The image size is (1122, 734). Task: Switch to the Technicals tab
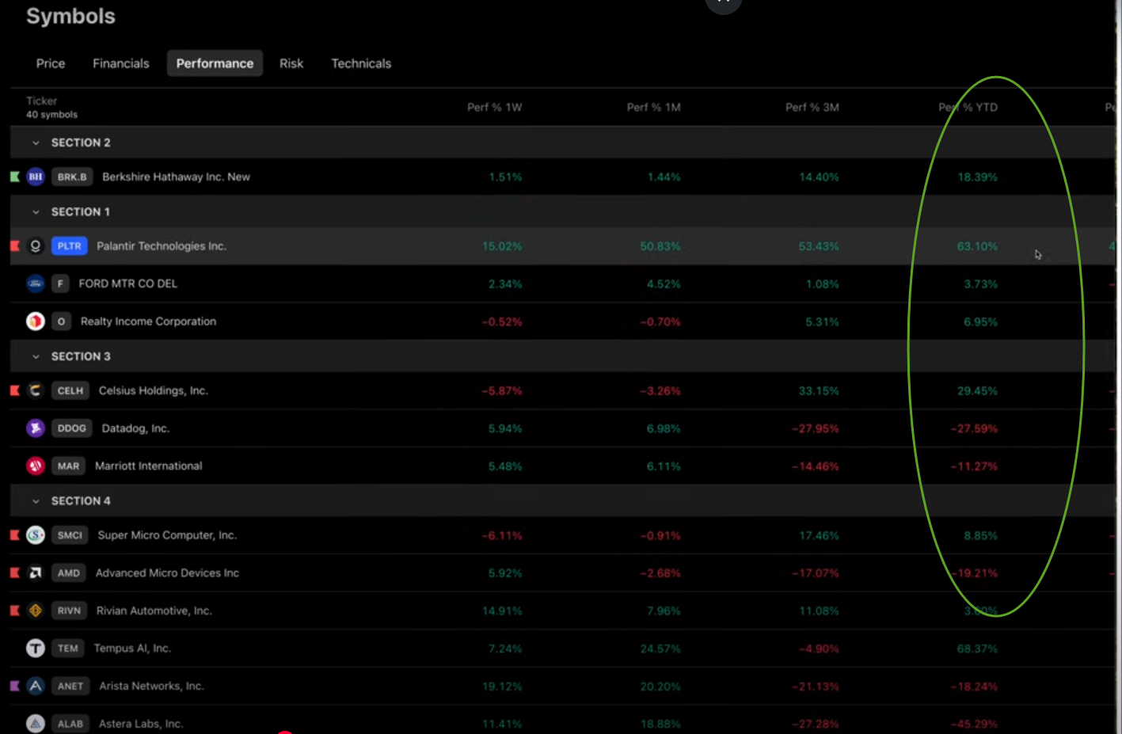click(x=361, y=63)
